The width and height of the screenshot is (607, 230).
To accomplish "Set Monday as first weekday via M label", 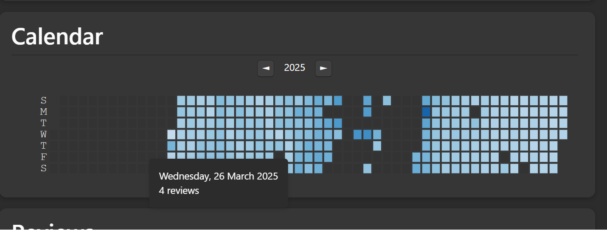I will [44, 112].
